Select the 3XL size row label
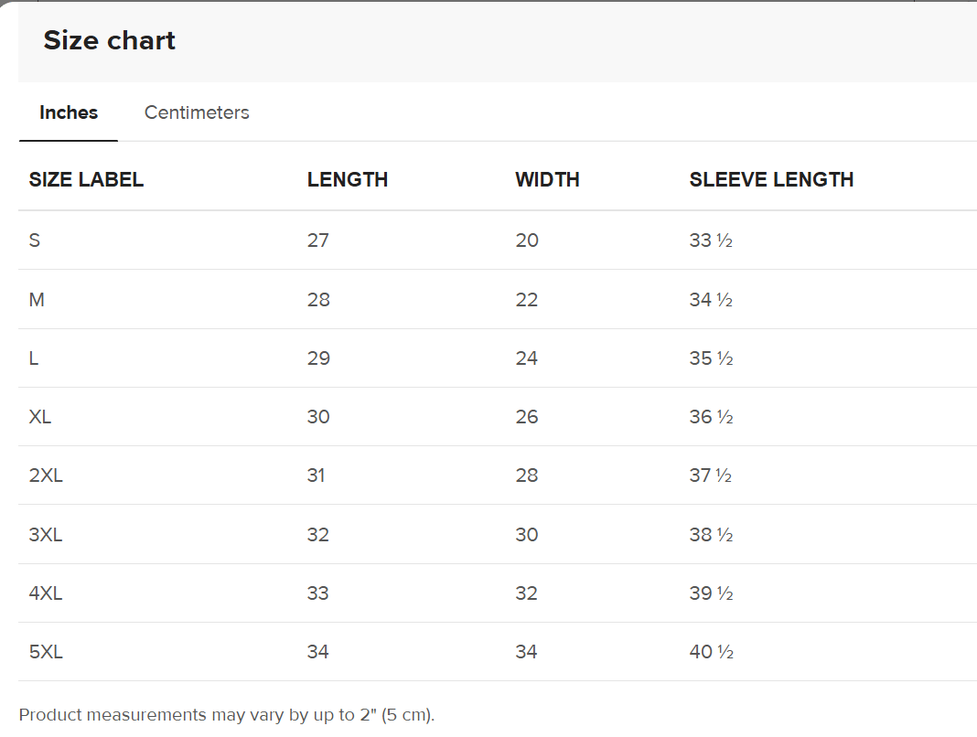977x737 pixels. point(46,535)
